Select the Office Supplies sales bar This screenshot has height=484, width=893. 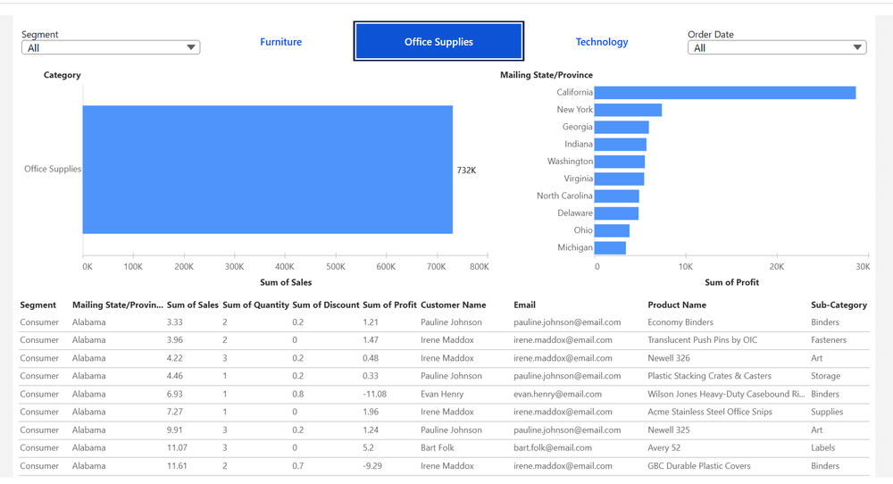[268, 170]
